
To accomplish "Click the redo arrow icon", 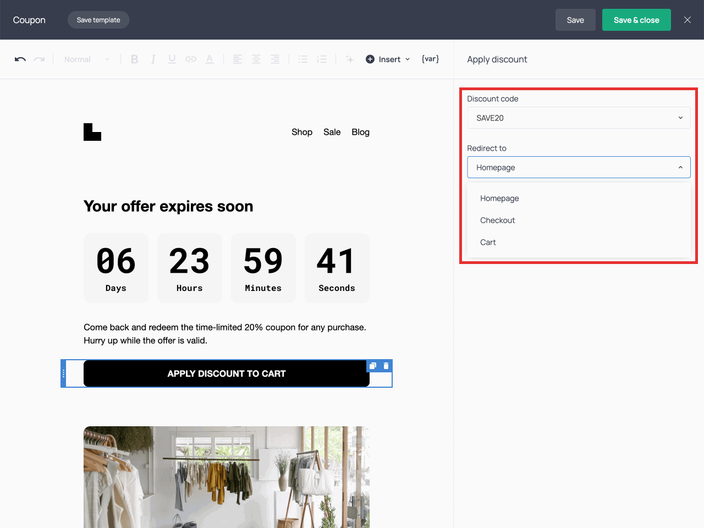I will pos(39,59).
